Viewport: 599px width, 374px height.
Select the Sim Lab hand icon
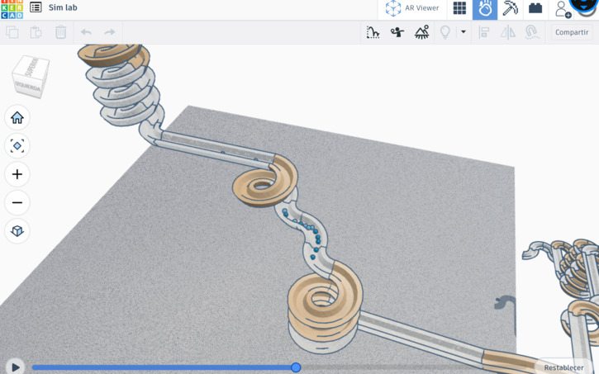485,9
